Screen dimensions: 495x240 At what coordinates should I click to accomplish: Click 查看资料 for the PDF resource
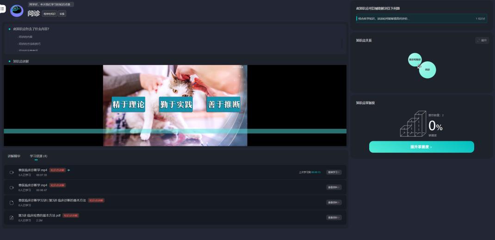coord(334,217)
